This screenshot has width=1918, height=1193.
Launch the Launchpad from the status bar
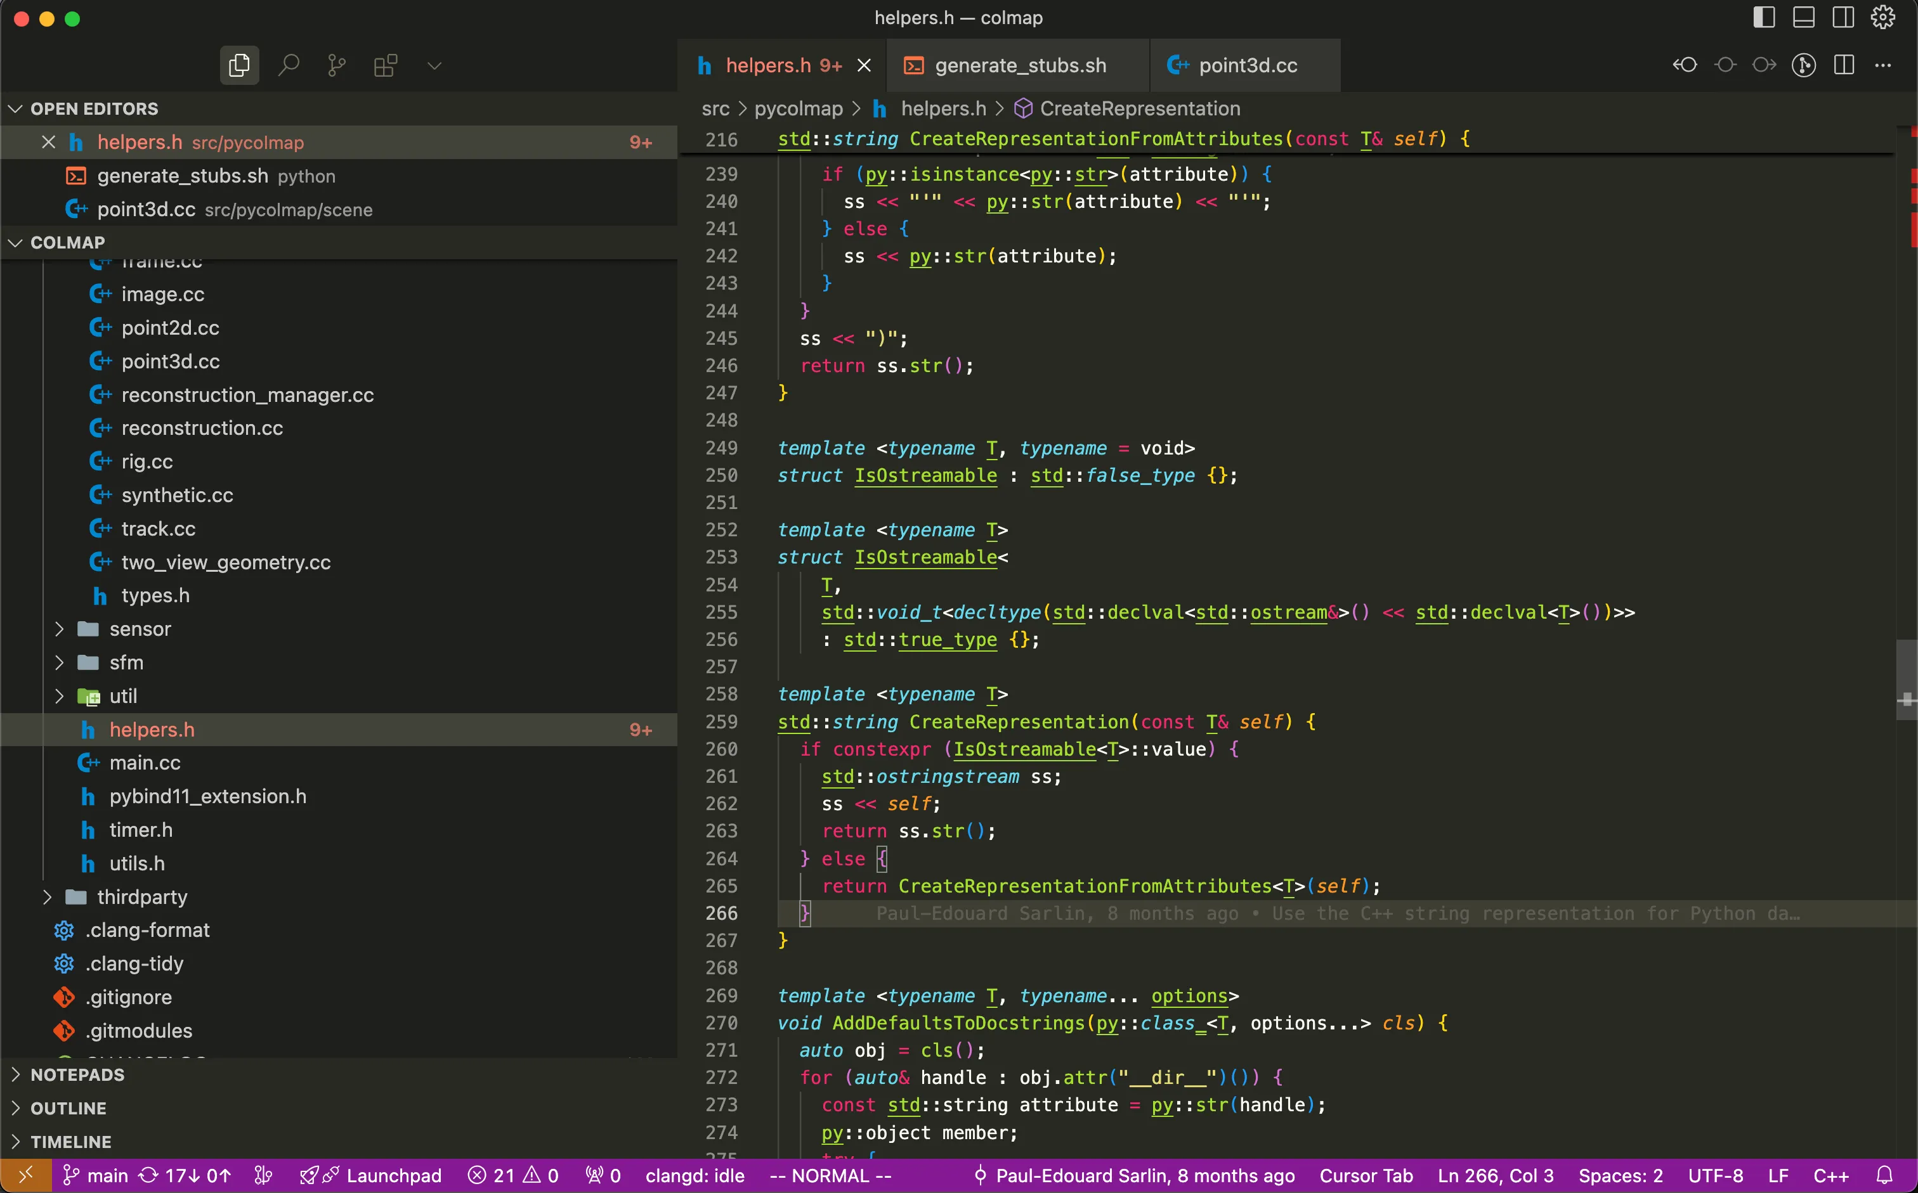tap(371, 1175)
